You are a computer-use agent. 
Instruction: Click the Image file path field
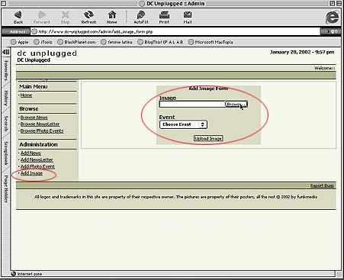tap(192, 105)
